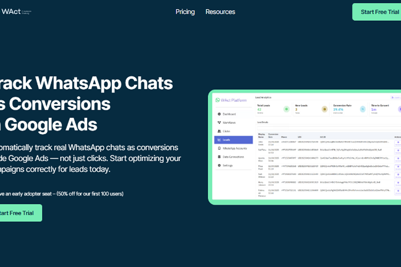Open the Pricing page
The image size is (401, 267).
tap(185, 12)
